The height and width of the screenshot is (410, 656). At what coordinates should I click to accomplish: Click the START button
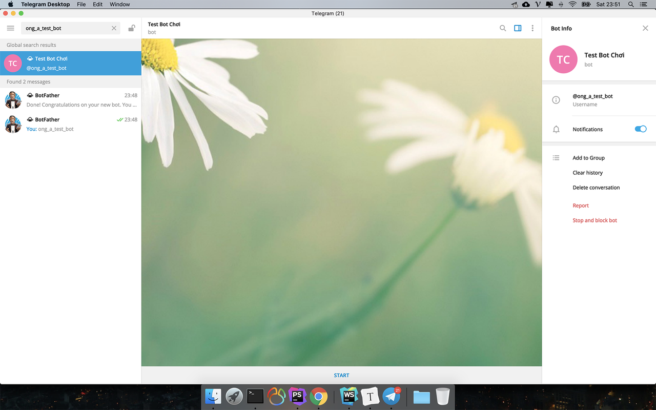pyautogui.click(x=341, y=375)
